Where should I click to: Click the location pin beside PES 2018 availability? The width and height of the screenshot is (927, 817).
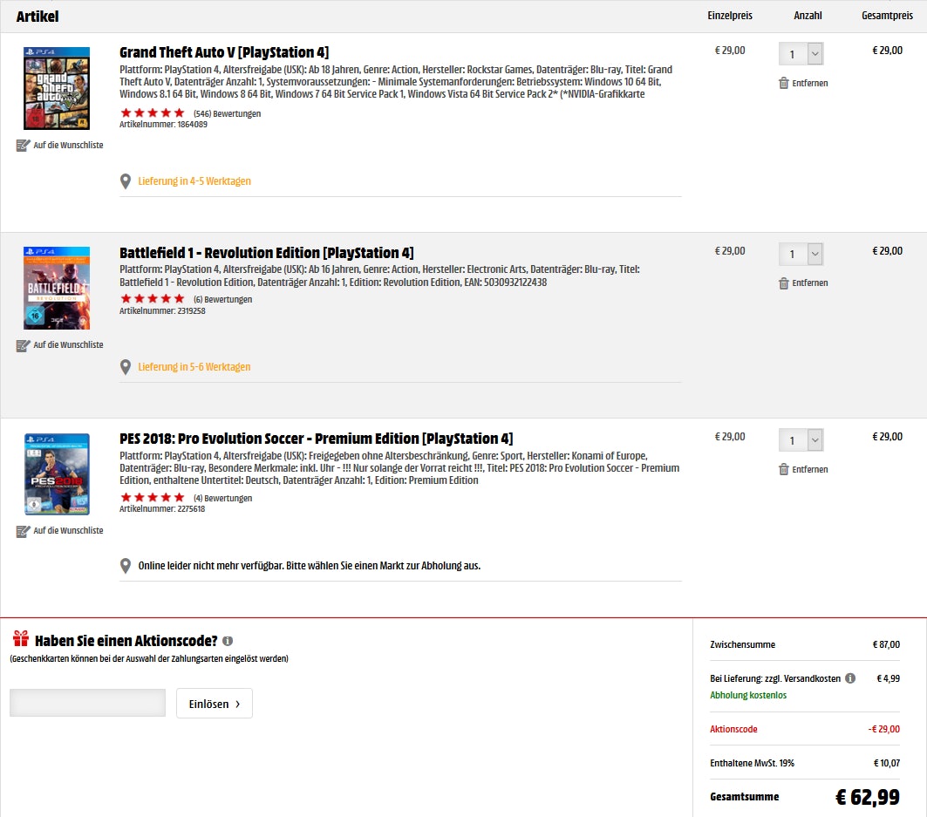tap(126, 566)
